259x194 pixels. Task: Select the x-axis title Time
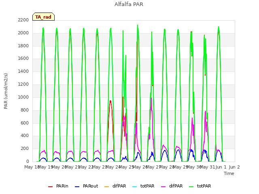229,173
